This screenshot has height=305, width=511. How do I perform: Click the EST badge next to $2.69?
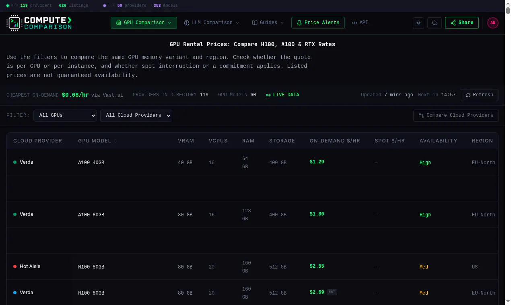tap(332, 292)
